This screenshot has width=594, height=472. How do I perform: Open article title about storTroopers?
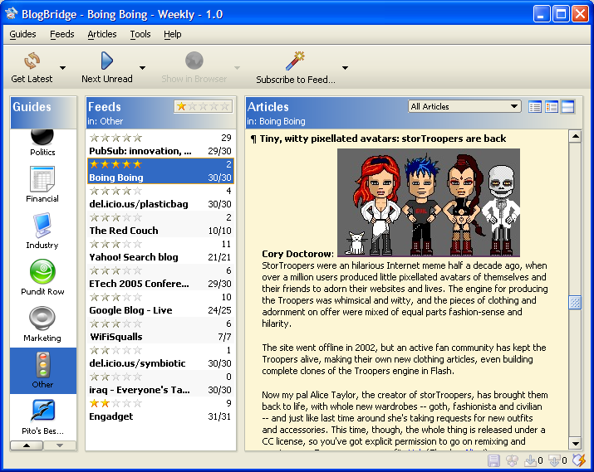coord(383,139)
